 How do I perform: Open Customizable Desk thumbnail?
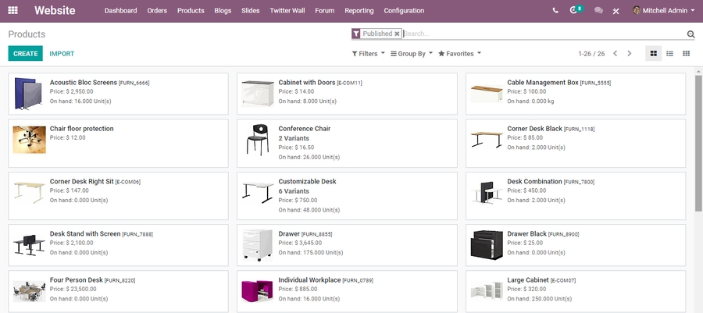click(258, 193)
